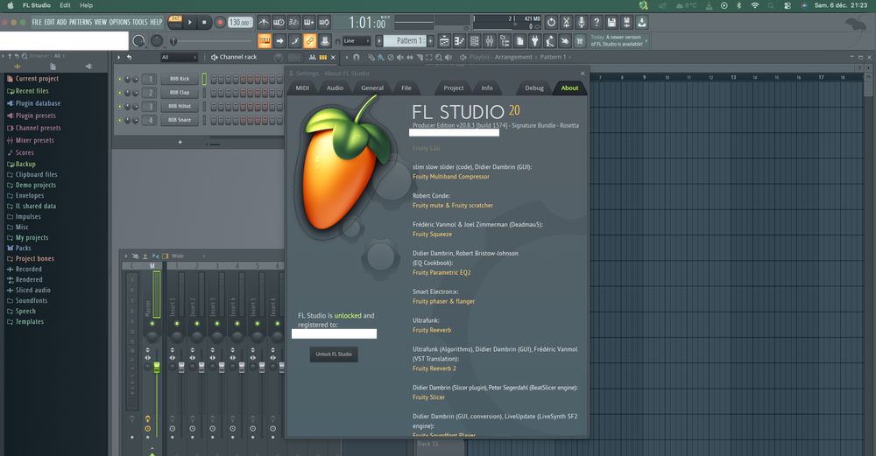Image resolution: width=876 pixels, height=456 pixels.
Task: Toggle PAT/SONG mode switch
Action: click(x=175, y=23)
